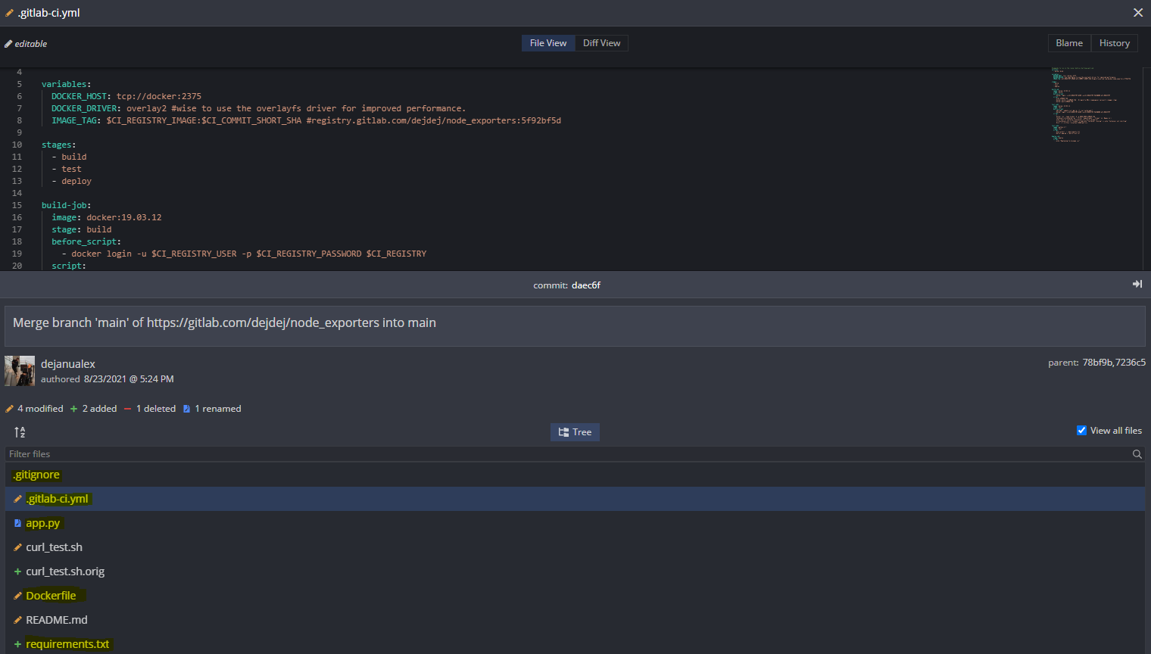Viewport: 1151px width, 654px height.
Task: Select Dockerfile in file list
Action: 51,596
